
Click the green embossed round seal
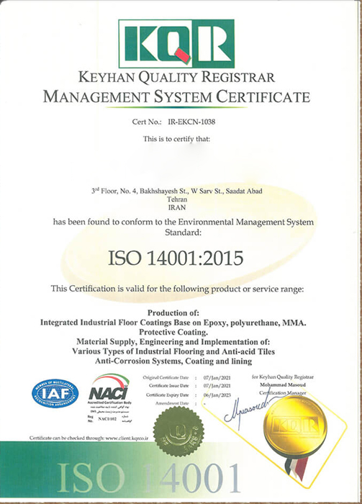[x=178, y=432]
